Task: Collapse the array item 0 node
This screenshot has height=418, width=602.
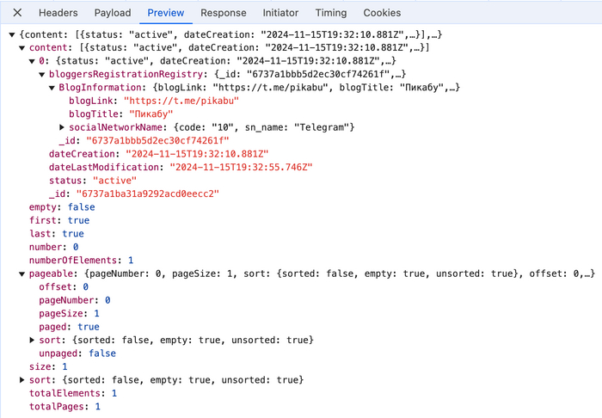Action: click(33, 61)
